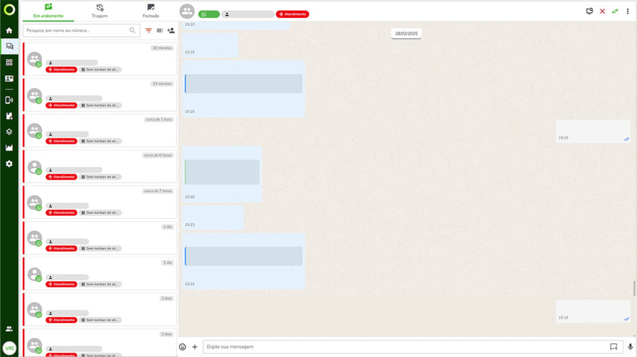This screenshot has width=637, height=357.
Task: Click the add new contact icon
Action: click(x=171, y=30)
